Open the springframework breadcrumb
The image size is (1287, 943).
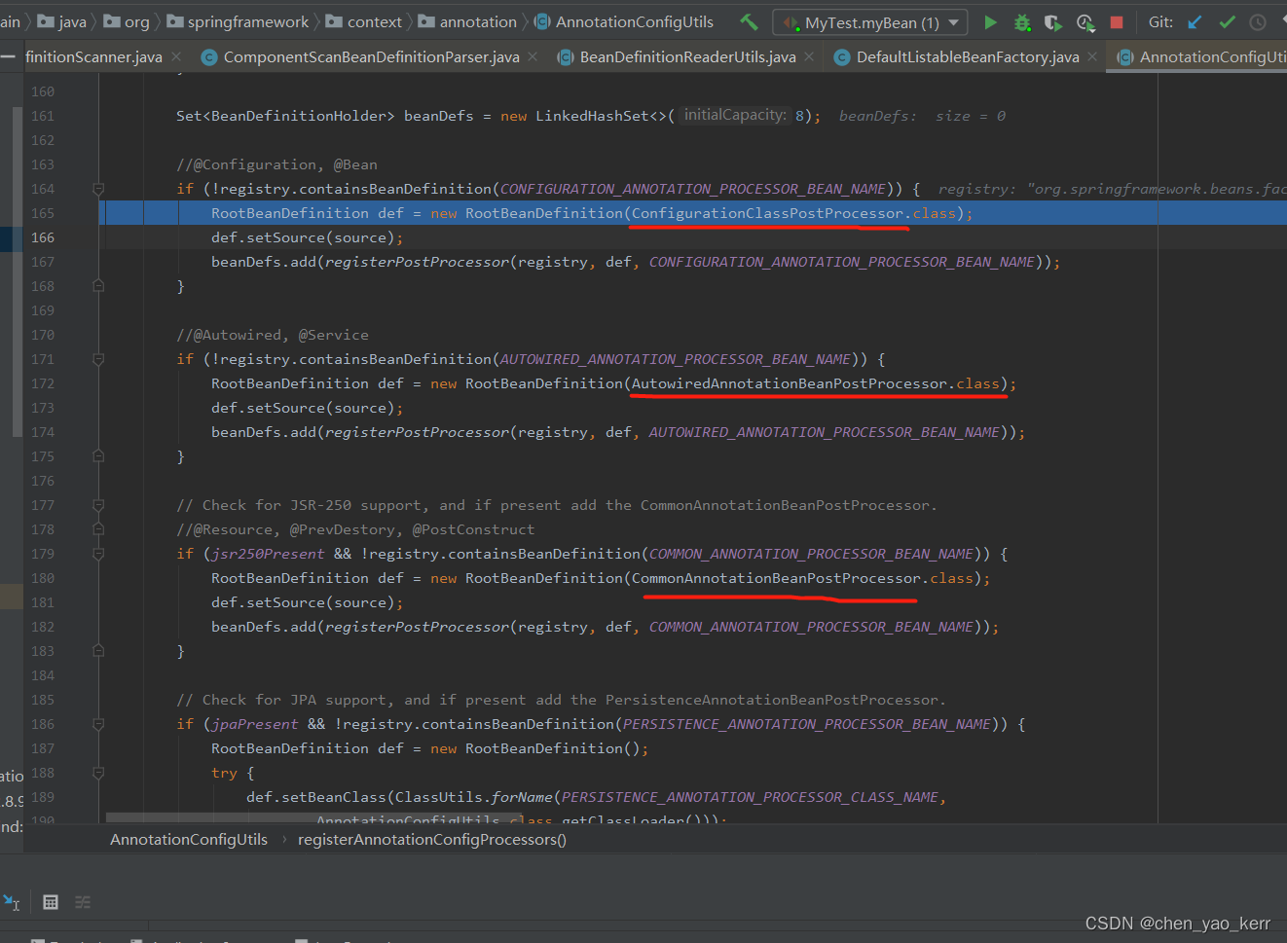pos(238,21)
